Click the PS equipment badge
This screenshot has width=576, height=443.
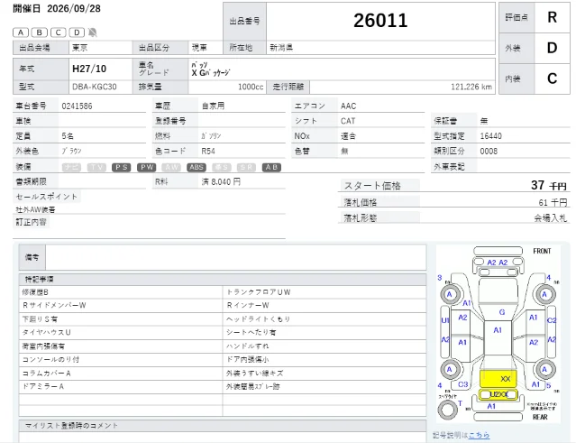pyautogui.click(x=121, y=167)
